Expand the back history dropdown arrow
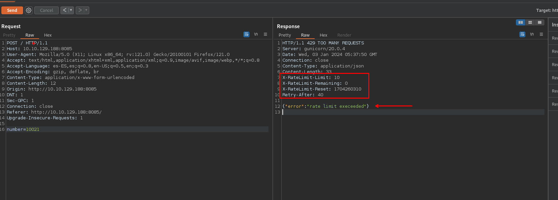The width and height of the screenshot is (558, 200). point(71,10)
